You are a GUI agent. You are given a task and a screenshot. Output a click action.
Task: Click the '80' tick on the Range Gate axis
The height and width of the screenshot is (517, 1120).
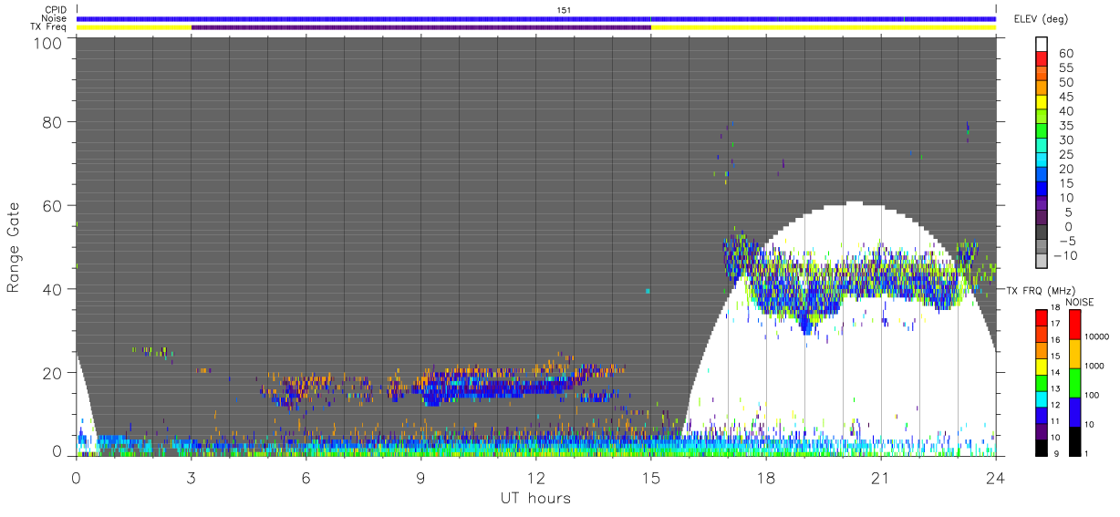52,121
